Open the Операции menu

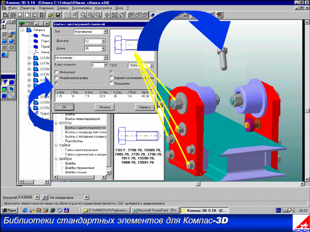point(46,8)
